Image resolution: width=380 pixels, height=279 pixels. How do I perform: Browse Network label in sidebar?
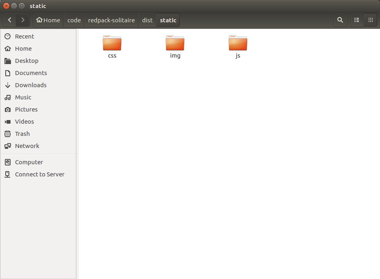pos(27,146)
